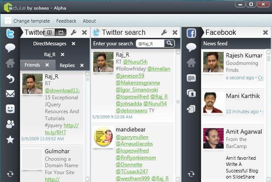Open the Twitter sidebar speech bubble icon
The image size is (272, 182).
(10, 48)
